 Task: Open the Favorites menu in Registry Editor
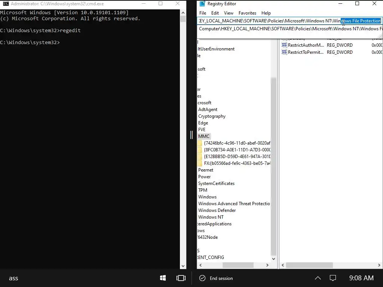[x=247, y=13]
